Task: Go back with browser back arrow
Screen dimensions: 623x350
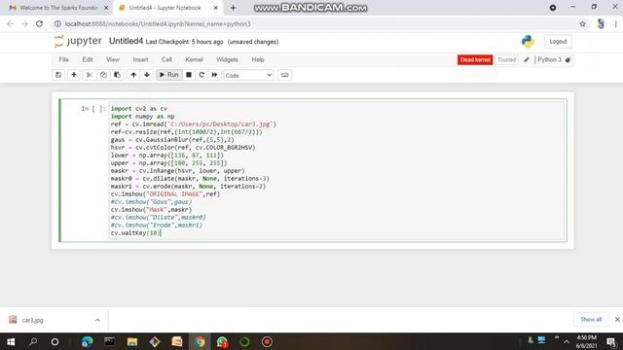Action: [10, 23]
